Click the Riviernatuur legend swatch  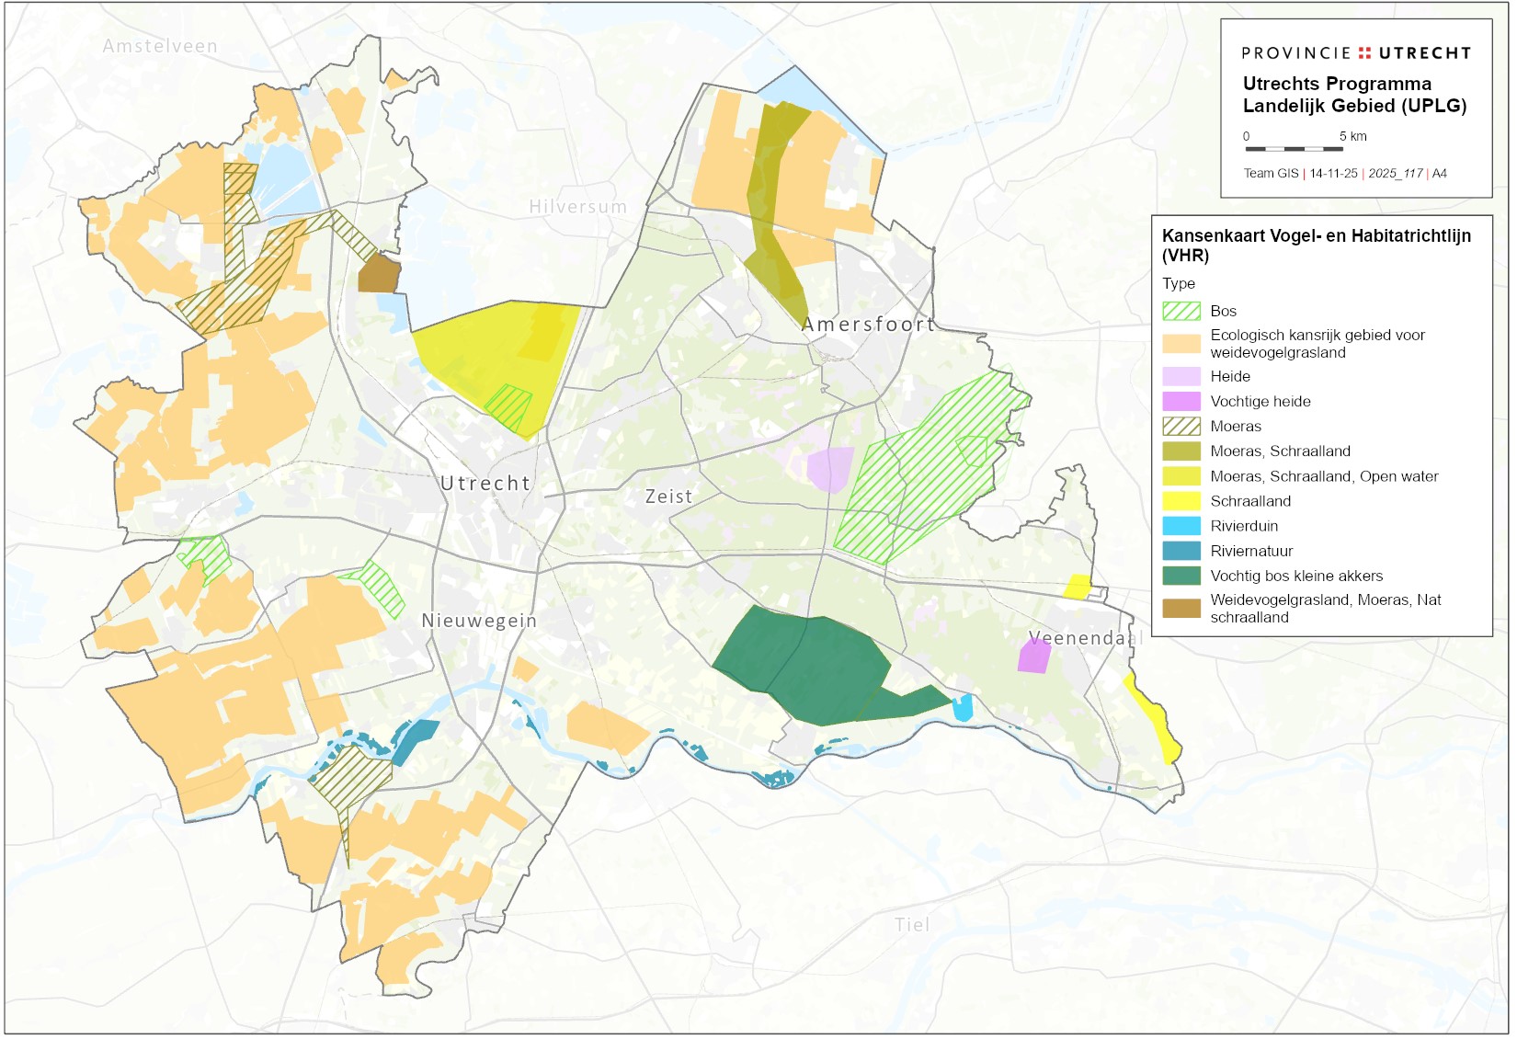(x=1181, y=552)
